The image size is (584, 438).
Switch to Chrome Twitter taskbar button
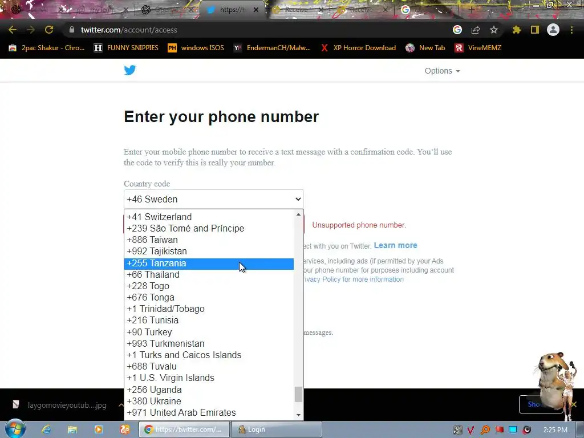184,429
